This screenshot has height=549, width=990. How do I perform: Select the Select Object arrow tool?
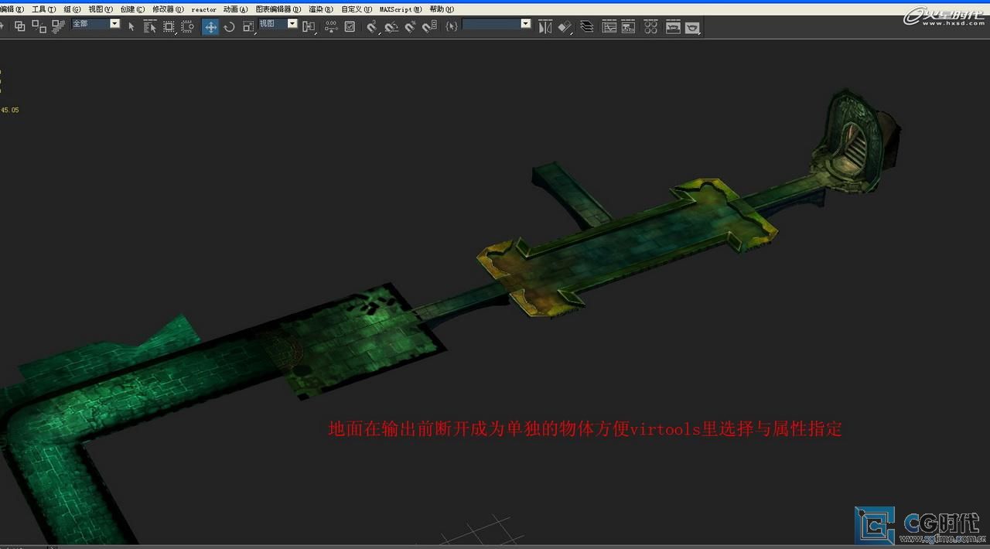[131, 26]
